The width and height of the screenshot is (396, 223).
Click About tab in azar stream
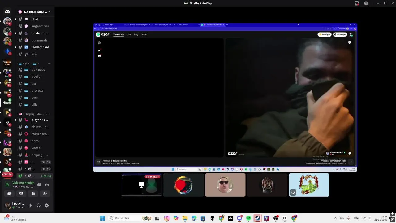point(144,34)
